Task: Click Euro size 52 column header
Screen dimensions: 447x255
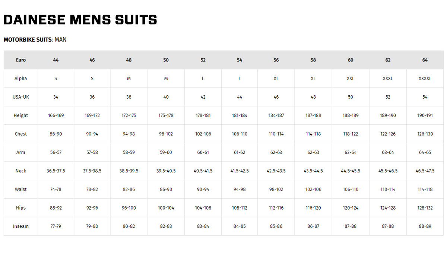Action: point(203,60)
